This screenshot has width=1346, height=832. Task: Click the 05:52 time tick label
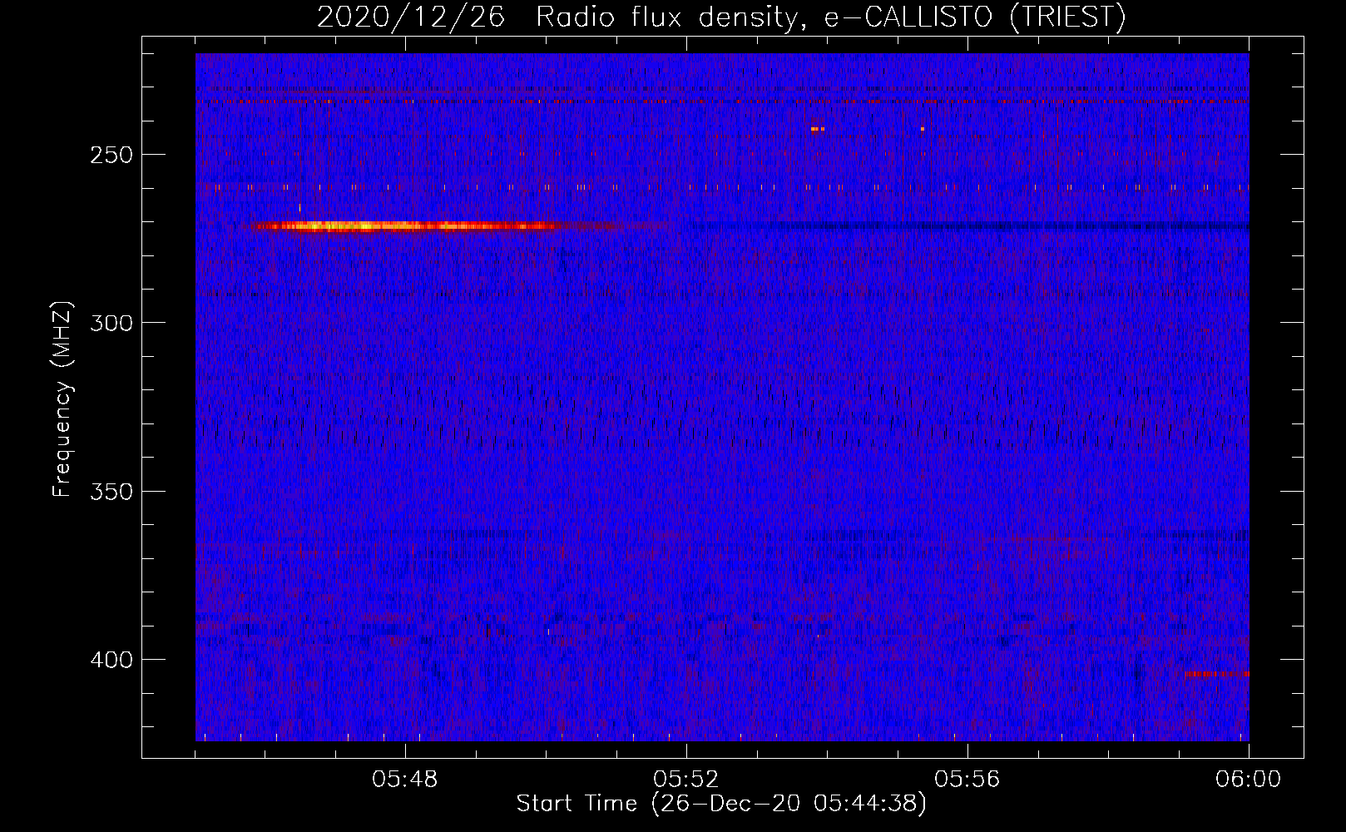point(686,780)
